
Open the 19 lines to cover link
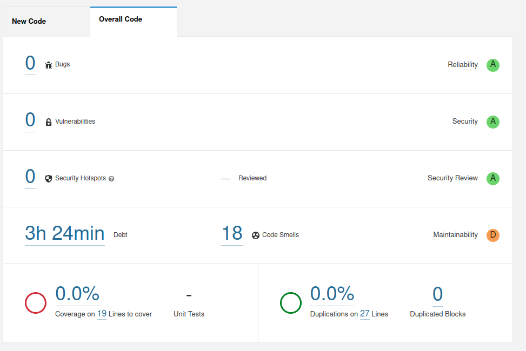point(102,314)
